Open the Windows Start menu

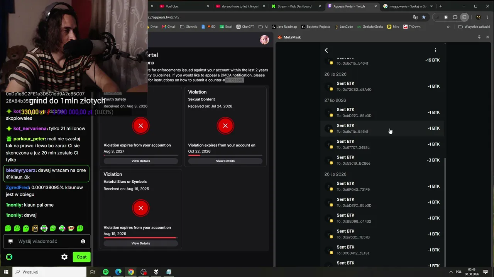point(6,272)
